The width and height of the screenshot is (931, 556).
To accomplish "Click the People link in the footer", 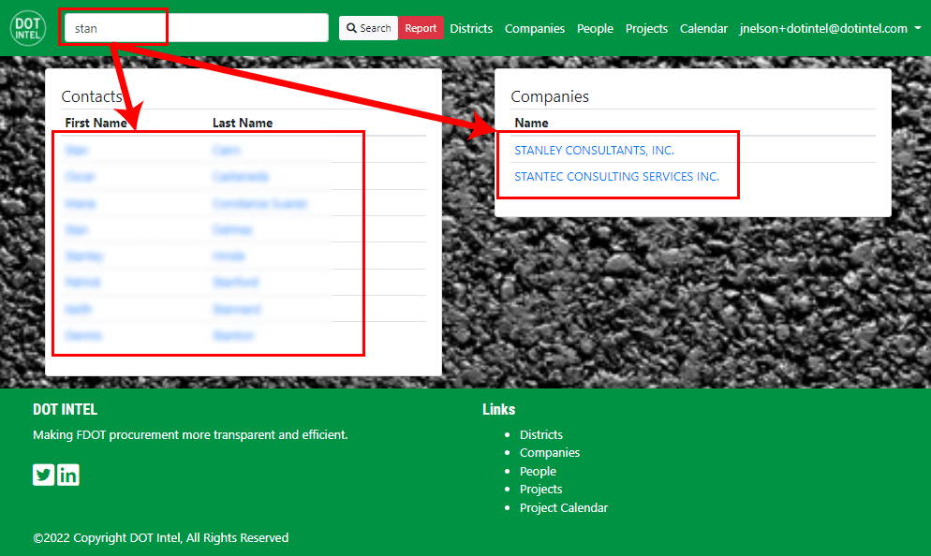I will click(x=538, y=471).
